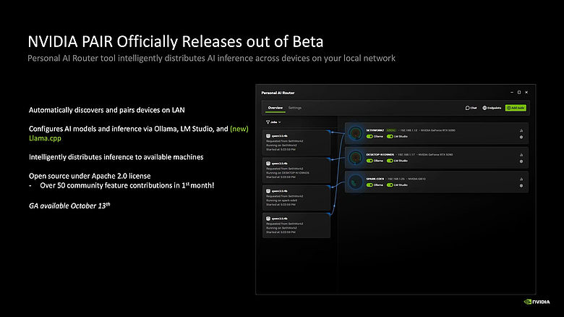Image resolution: width=564 pixels, height=317 pixels.
Task: Close the Personal AI Router window
Action: (x=526, y=93)
